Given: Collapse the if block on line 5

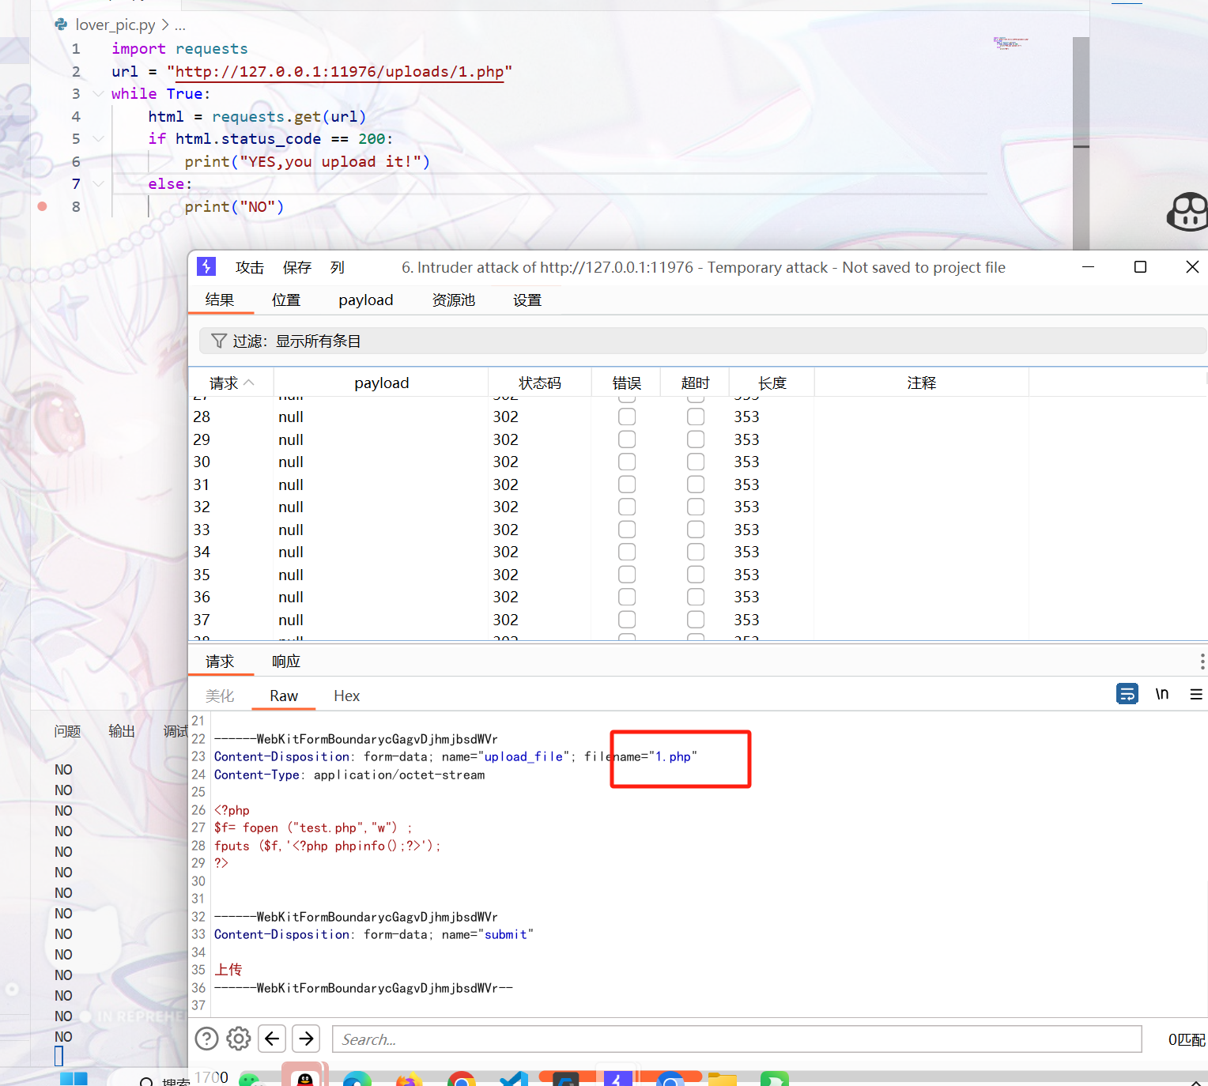Looking at the screenshot, I should pyautogui.click(x=98, y=138).
